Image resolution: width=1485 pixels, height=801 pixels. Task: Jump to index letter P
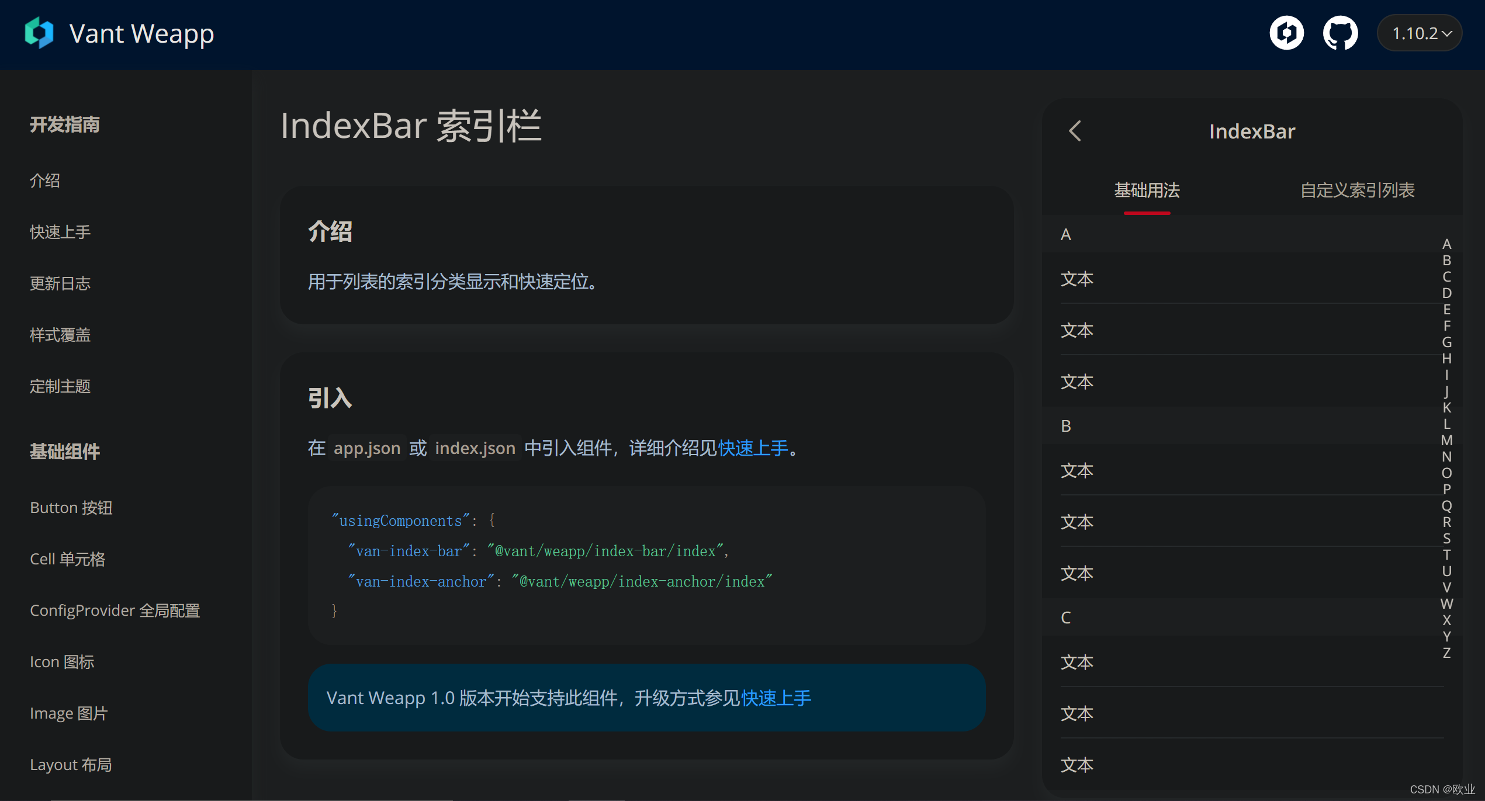[x=1446, y=490]
